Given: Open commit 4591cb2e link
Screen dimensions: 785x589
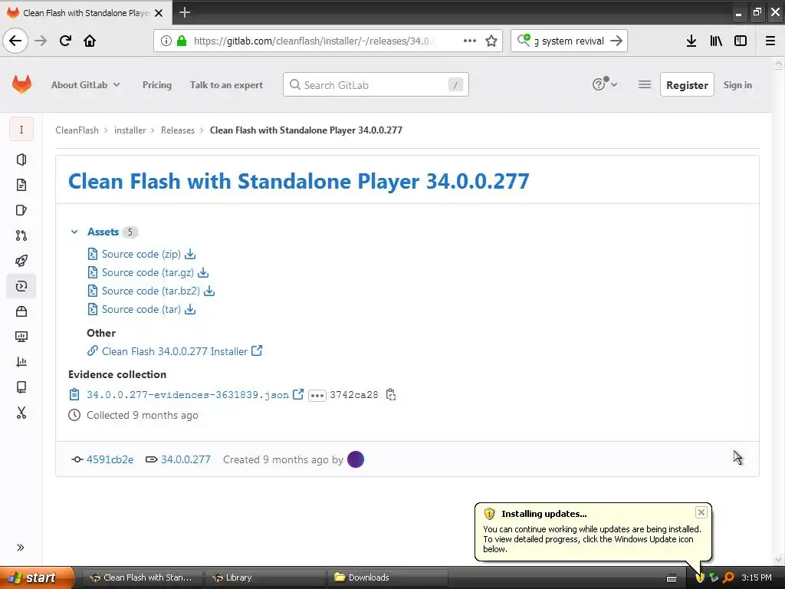Looking at the screenshot, I should tap(110, 459).
